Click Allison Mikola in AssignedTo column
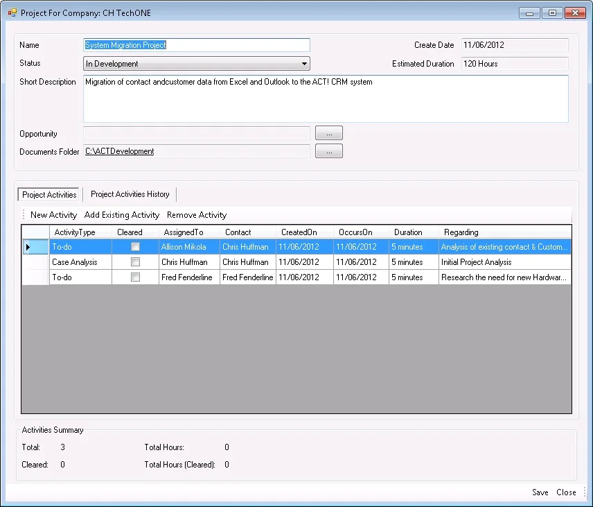This screenshot has height=507, width=593. click(x=189, y=247)
